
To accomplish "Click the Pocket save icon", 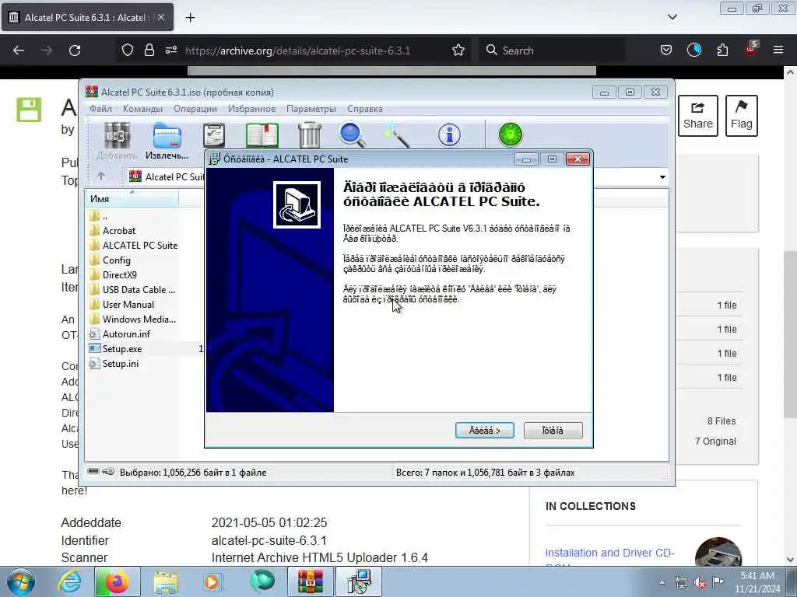I will 666,50.
